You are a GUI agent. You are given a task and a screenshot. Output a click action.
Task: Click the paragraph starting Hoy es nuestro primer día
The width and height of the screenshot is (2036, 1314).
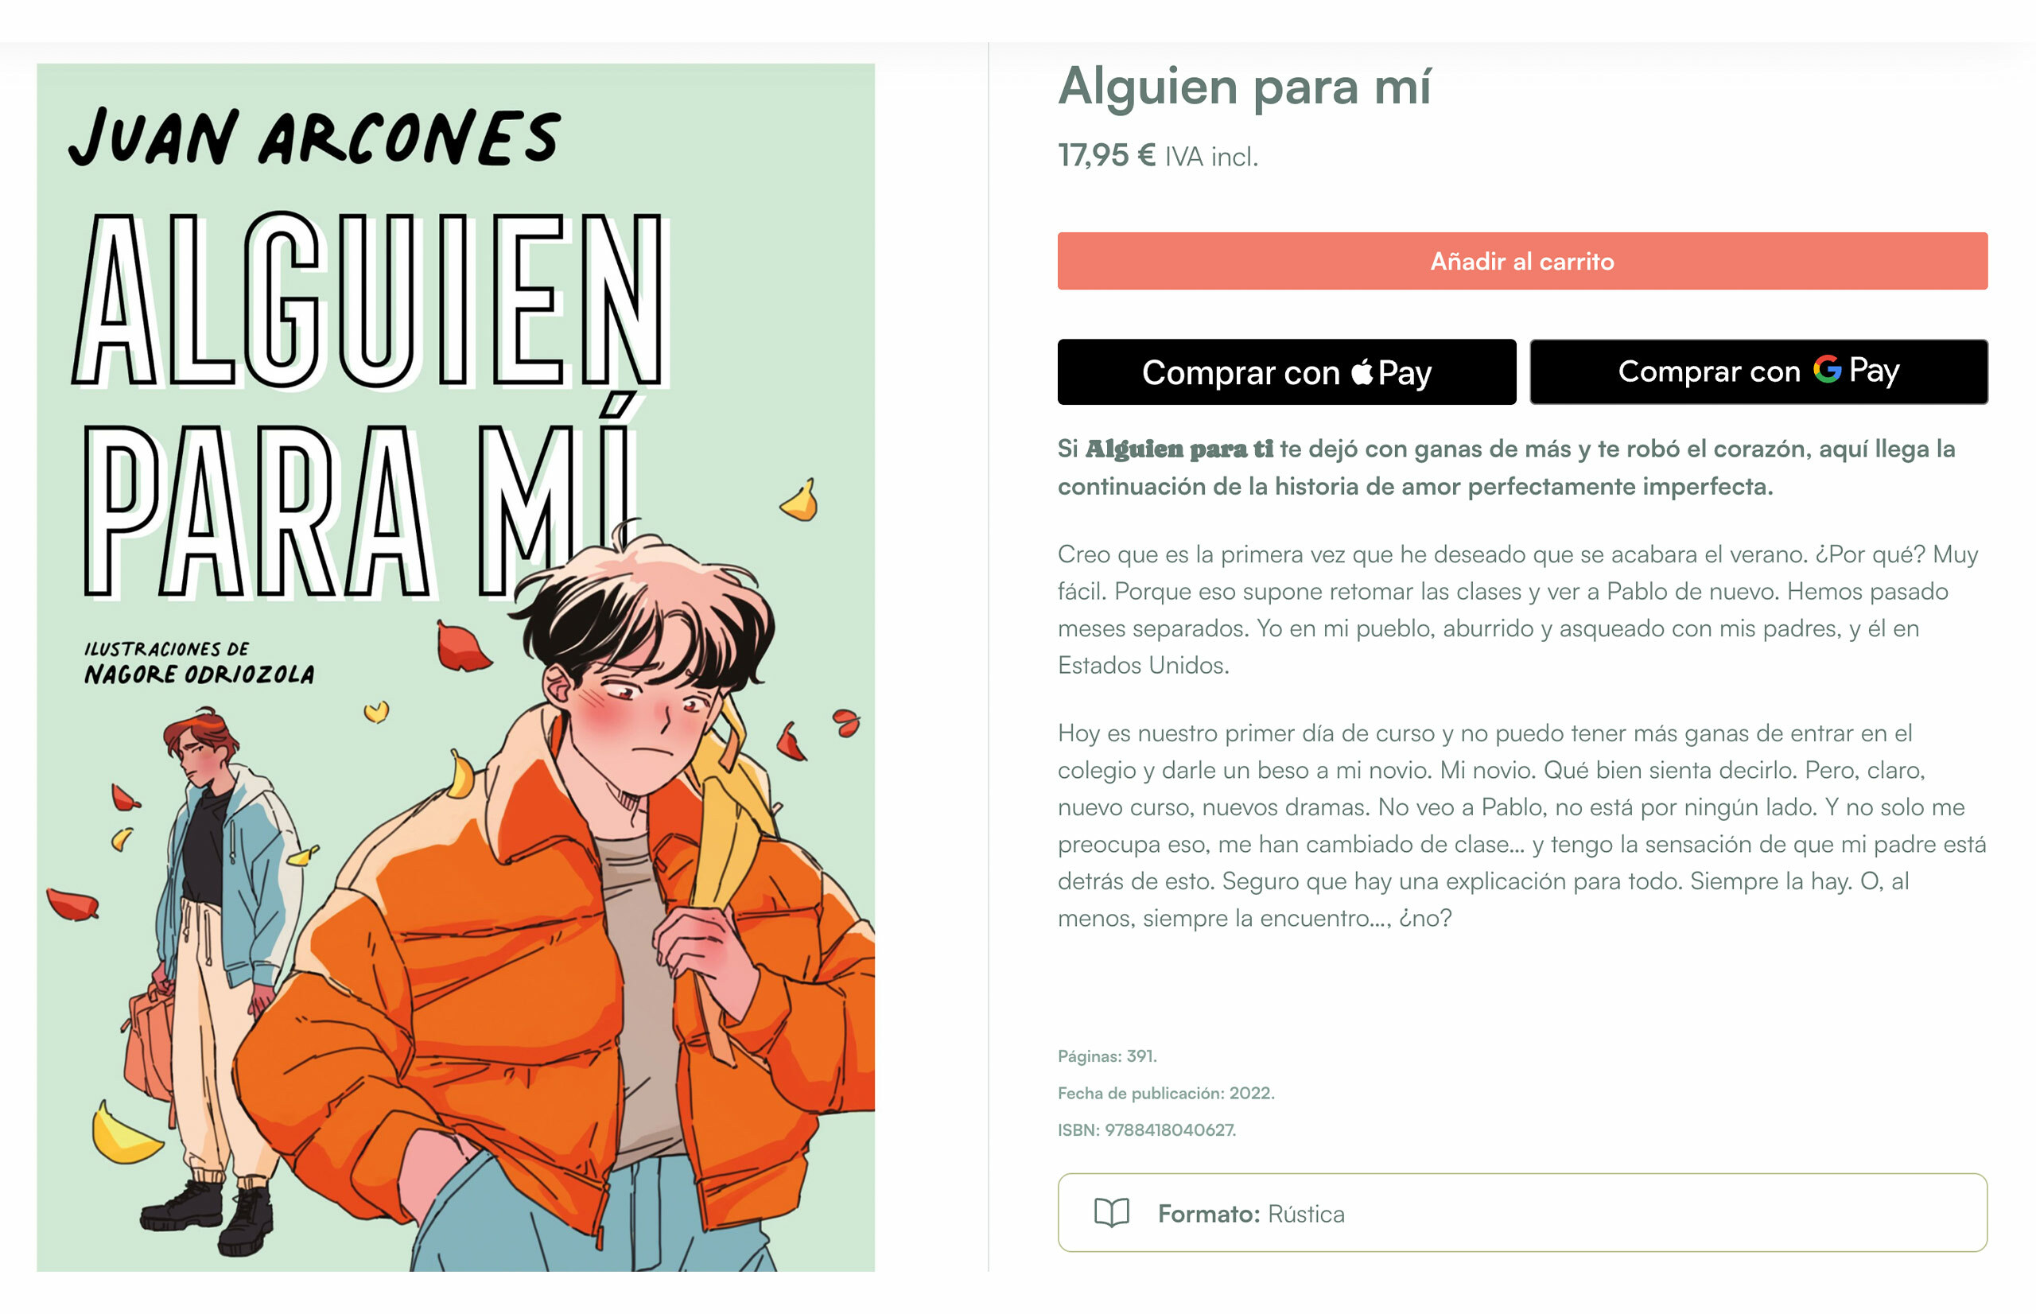click(x=1521, y=826)
